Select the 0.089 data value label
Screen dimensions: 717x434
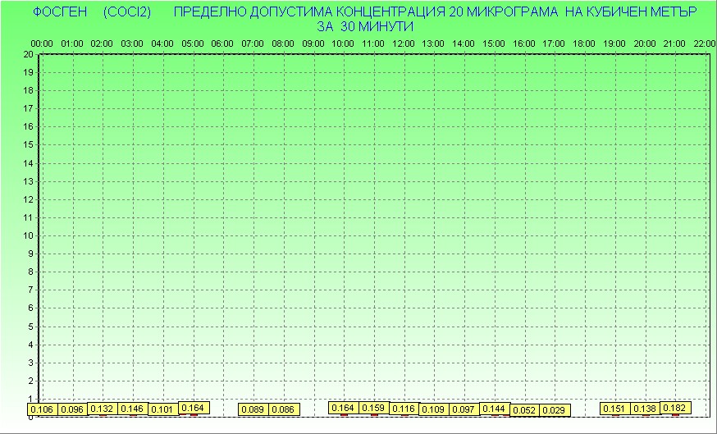(253, 409)
